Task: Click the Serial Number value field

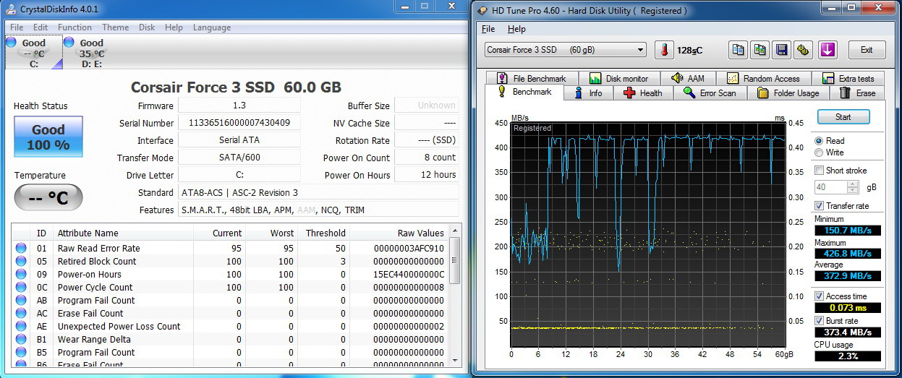Action: (x=239, y=123)
